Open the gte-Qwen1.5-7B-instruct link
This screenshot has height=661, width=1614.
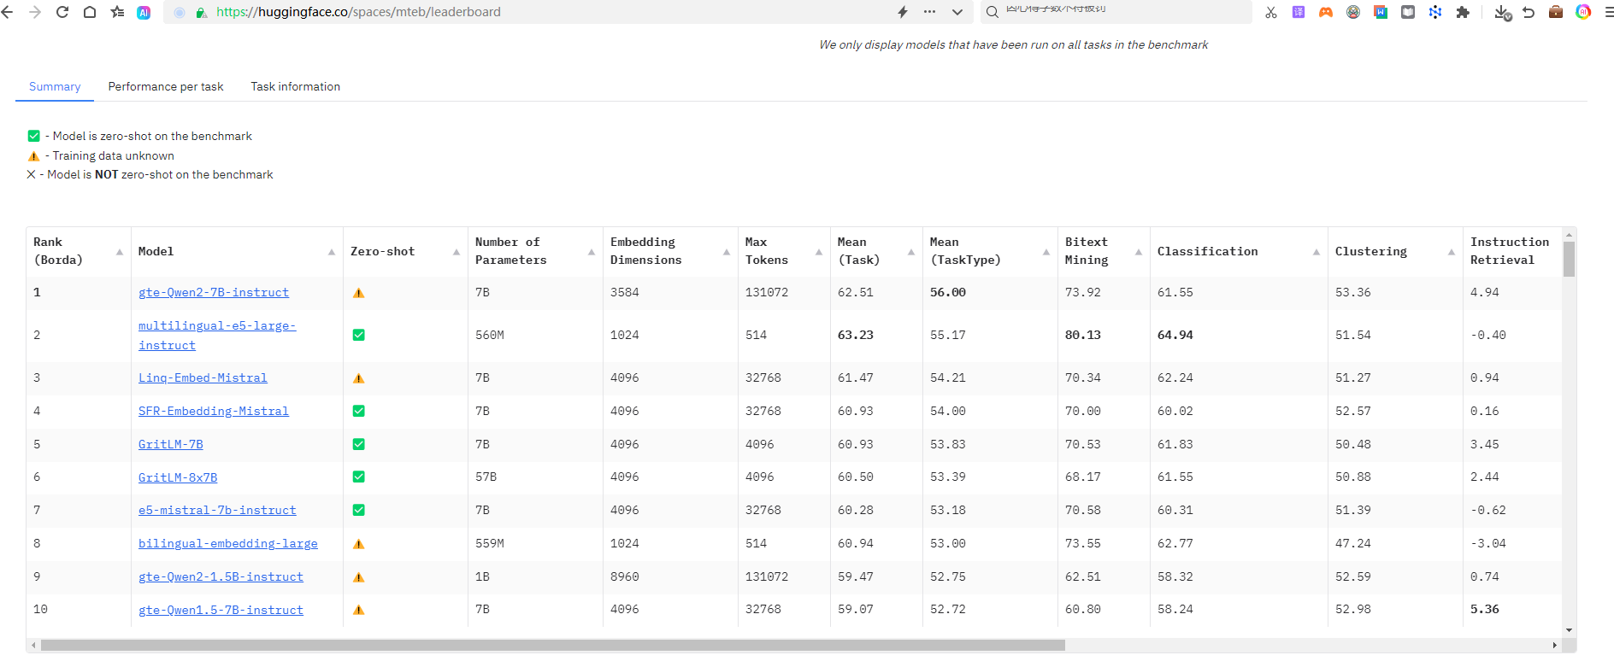tap(221, 610)
